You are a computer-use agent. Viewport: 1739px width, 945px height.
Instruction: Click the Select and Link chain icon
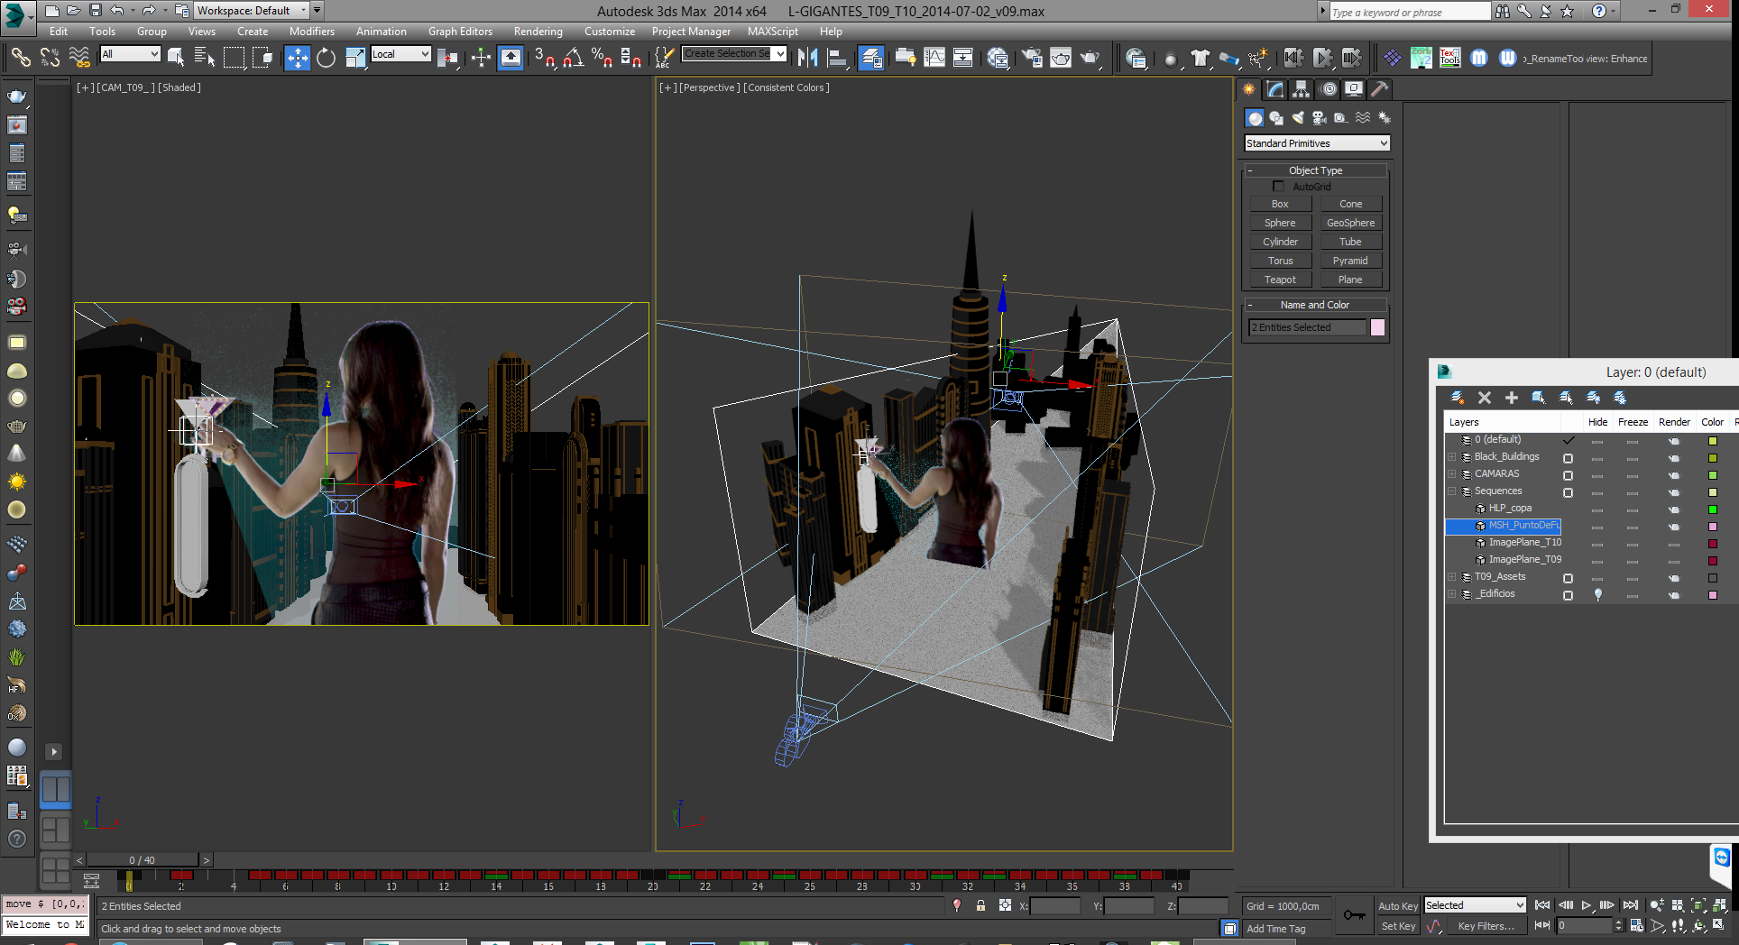(x=20, y=59)
